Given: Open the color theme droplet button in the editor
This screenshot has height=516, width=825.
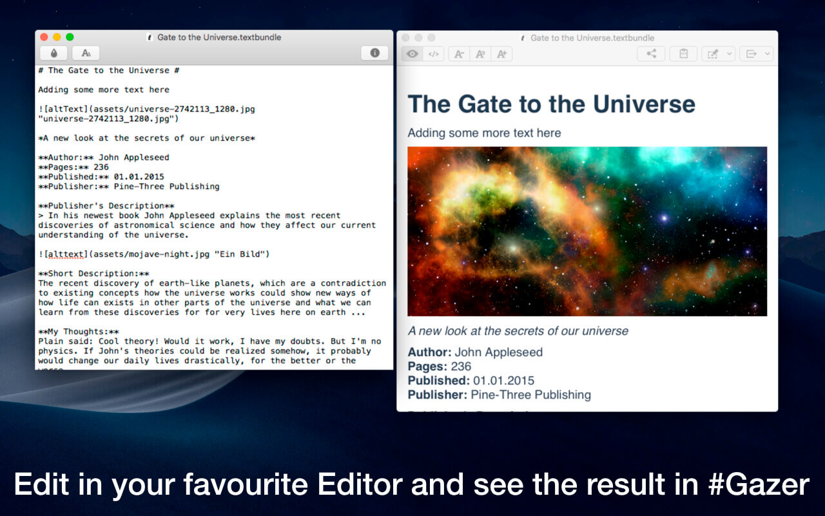Looking at the screenshot, I should point(53,54).
